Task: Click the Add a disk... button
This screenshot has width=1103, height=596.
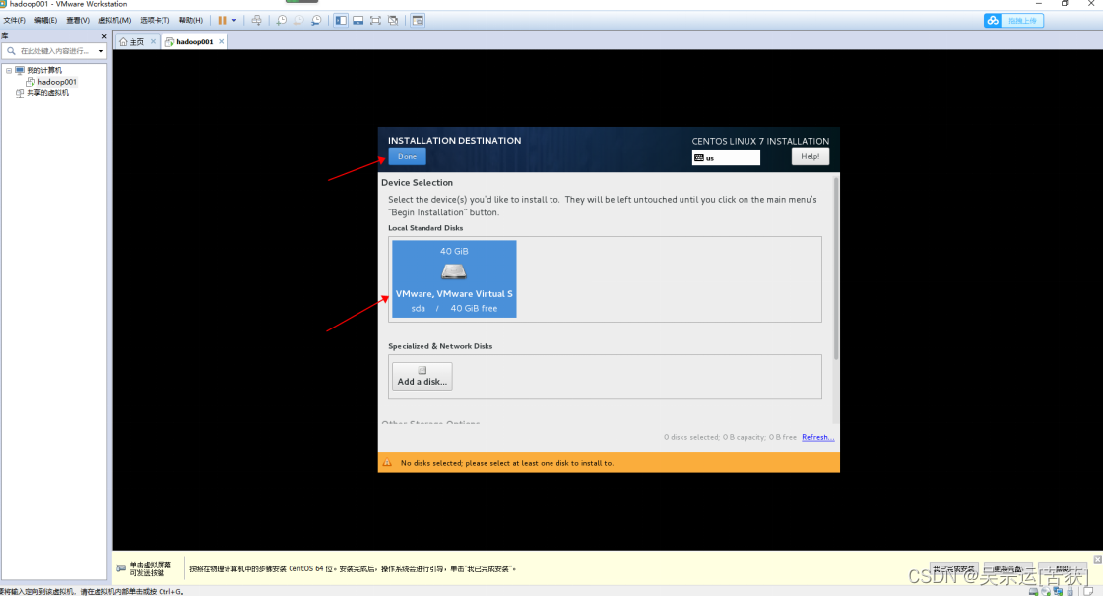Action: click(422, 376)
